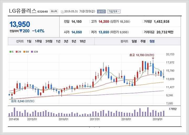The height and width of the screenshot is (135, 189).
Task: Select the 5년 line chart tab
Action: coord(74,41)
